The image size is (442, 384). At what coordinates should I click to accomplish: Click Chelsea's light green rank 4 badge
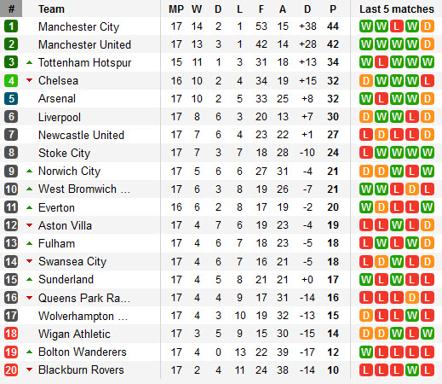pyautogui.click(x=11, y=81)
